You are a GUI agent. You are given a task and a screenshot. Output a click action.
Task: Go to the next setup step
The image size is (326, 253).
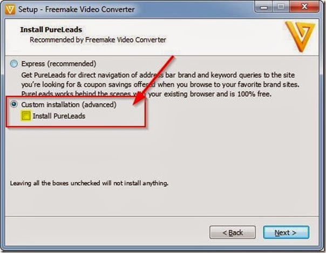coord(286,233)
